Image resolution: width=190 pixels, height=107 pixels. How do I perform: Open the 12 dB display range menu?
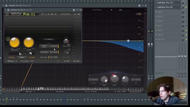pos(139,14)
